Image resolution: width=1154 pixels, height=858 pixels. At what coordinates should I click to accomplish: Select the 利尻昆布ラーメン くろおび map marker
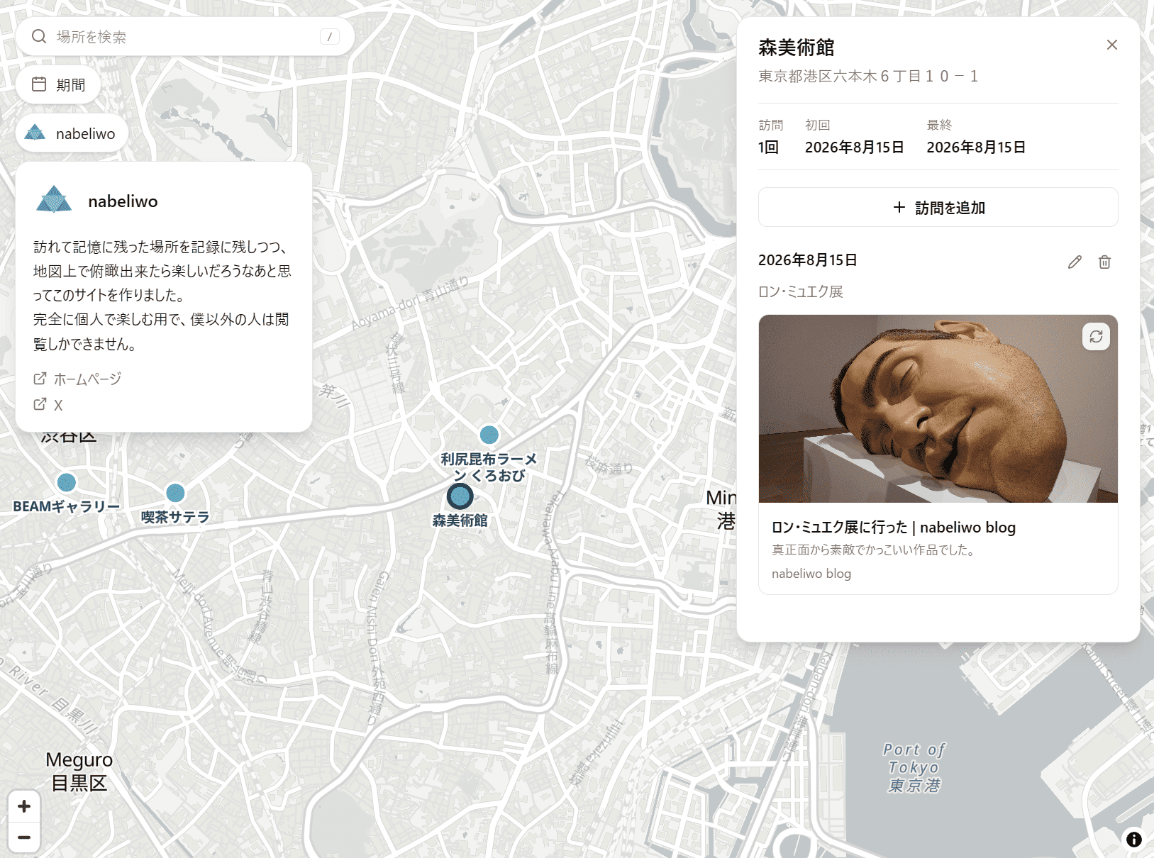pyautogui.click(x=489, y=435)
